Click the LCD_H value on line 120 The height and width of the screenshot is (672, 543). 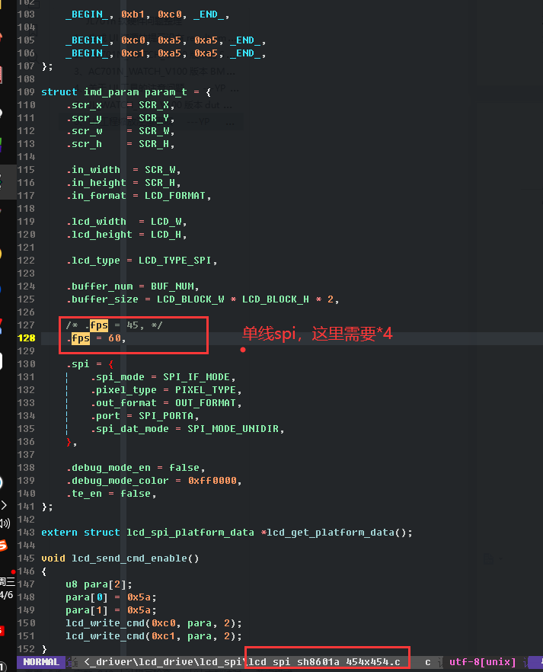(166, 235)
